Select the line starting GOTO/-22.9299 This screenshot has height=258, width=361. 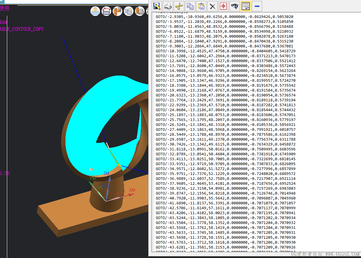click(226, 105)
